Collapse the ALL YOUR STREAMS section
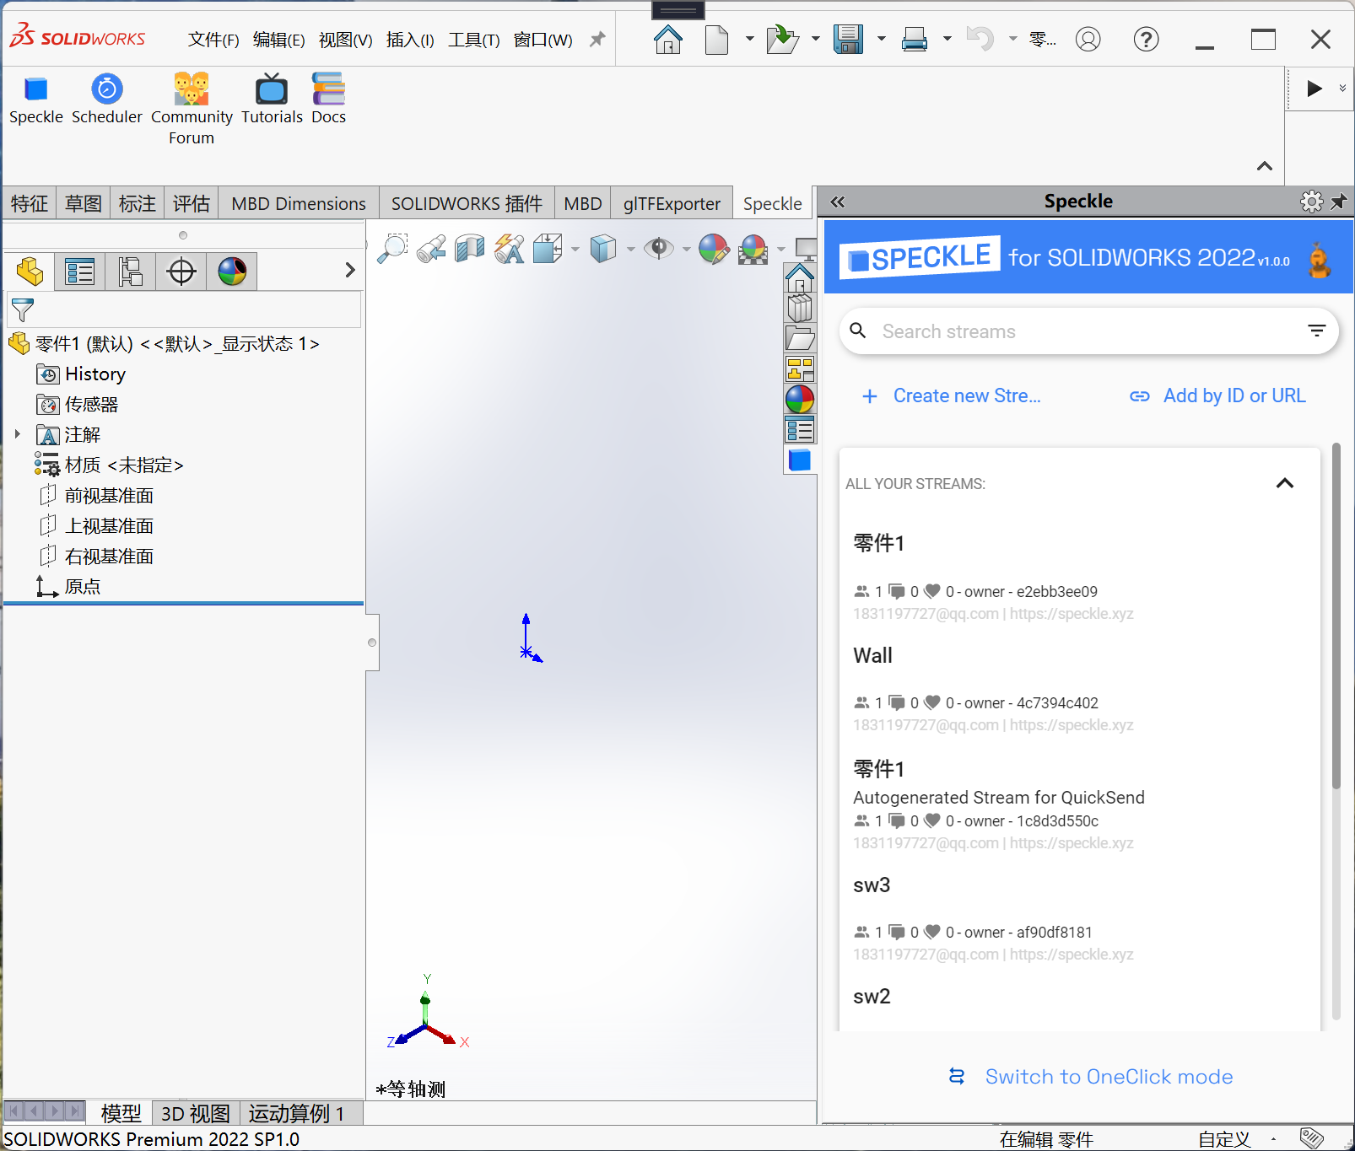1355x1151 pixels. (1284, 483)
